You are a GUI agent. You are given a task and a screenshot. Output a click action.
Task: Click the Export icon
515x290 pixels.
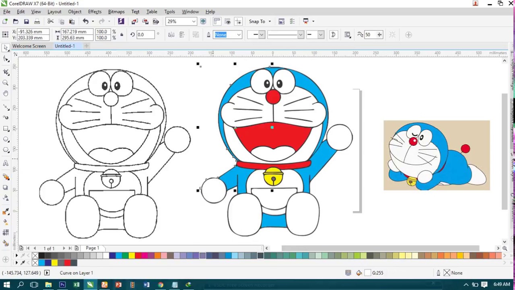point(145,21)
